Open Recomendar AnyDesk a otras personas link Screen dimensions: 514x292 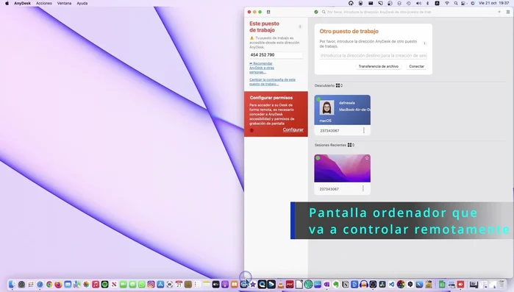pyautogui.click(x=262, y=68)
